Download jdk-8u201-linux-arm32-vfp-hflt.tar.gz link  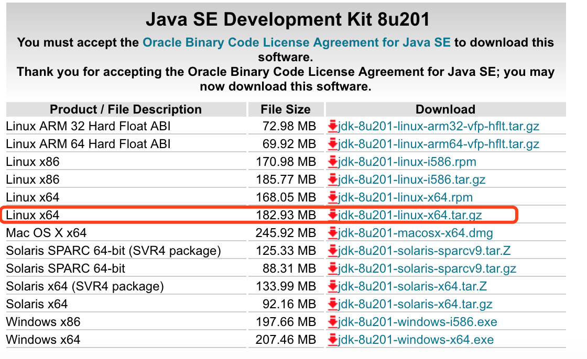click(439, 127)
